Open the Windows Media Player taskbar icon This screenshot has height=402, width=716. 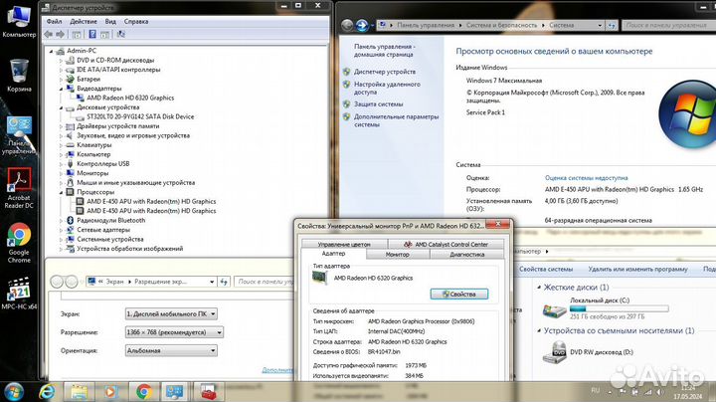click(110, 391)
